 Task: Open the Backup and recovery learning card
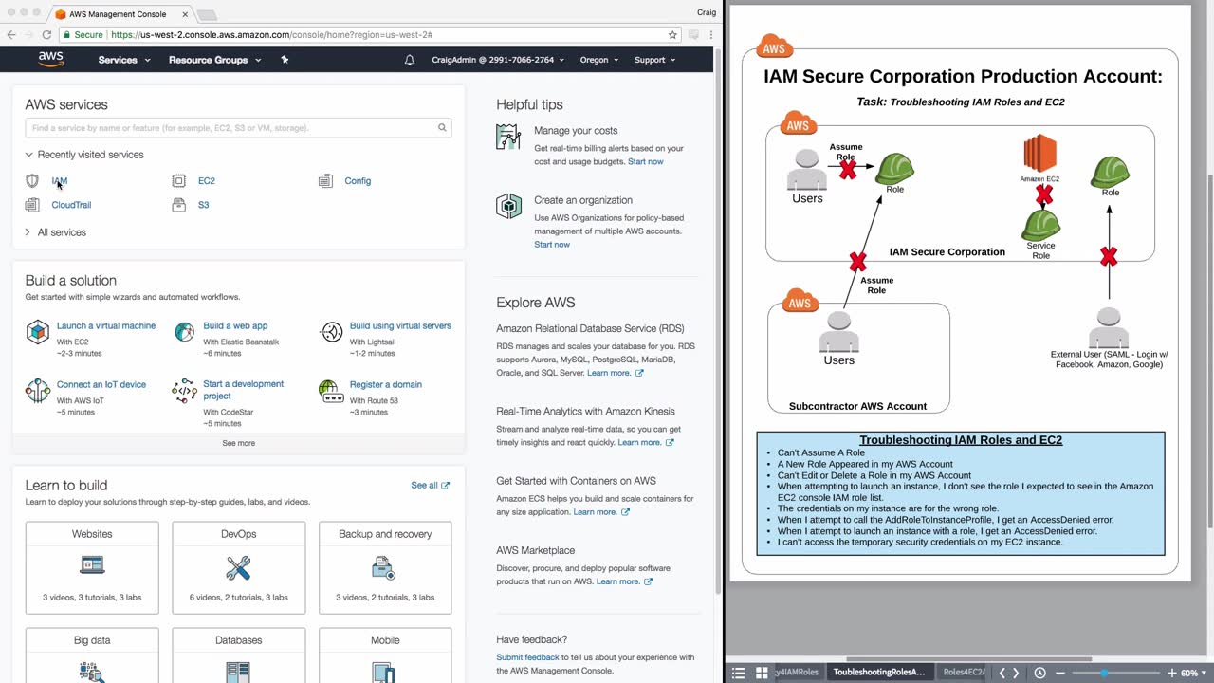pos(385,567)
